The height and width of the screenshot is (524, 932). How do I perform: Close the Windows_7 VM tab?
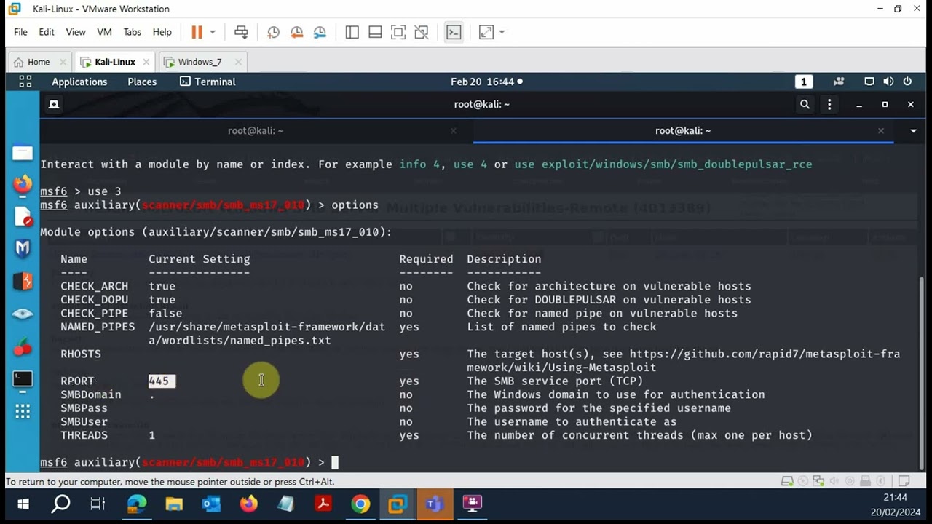(x=237, y=62)
